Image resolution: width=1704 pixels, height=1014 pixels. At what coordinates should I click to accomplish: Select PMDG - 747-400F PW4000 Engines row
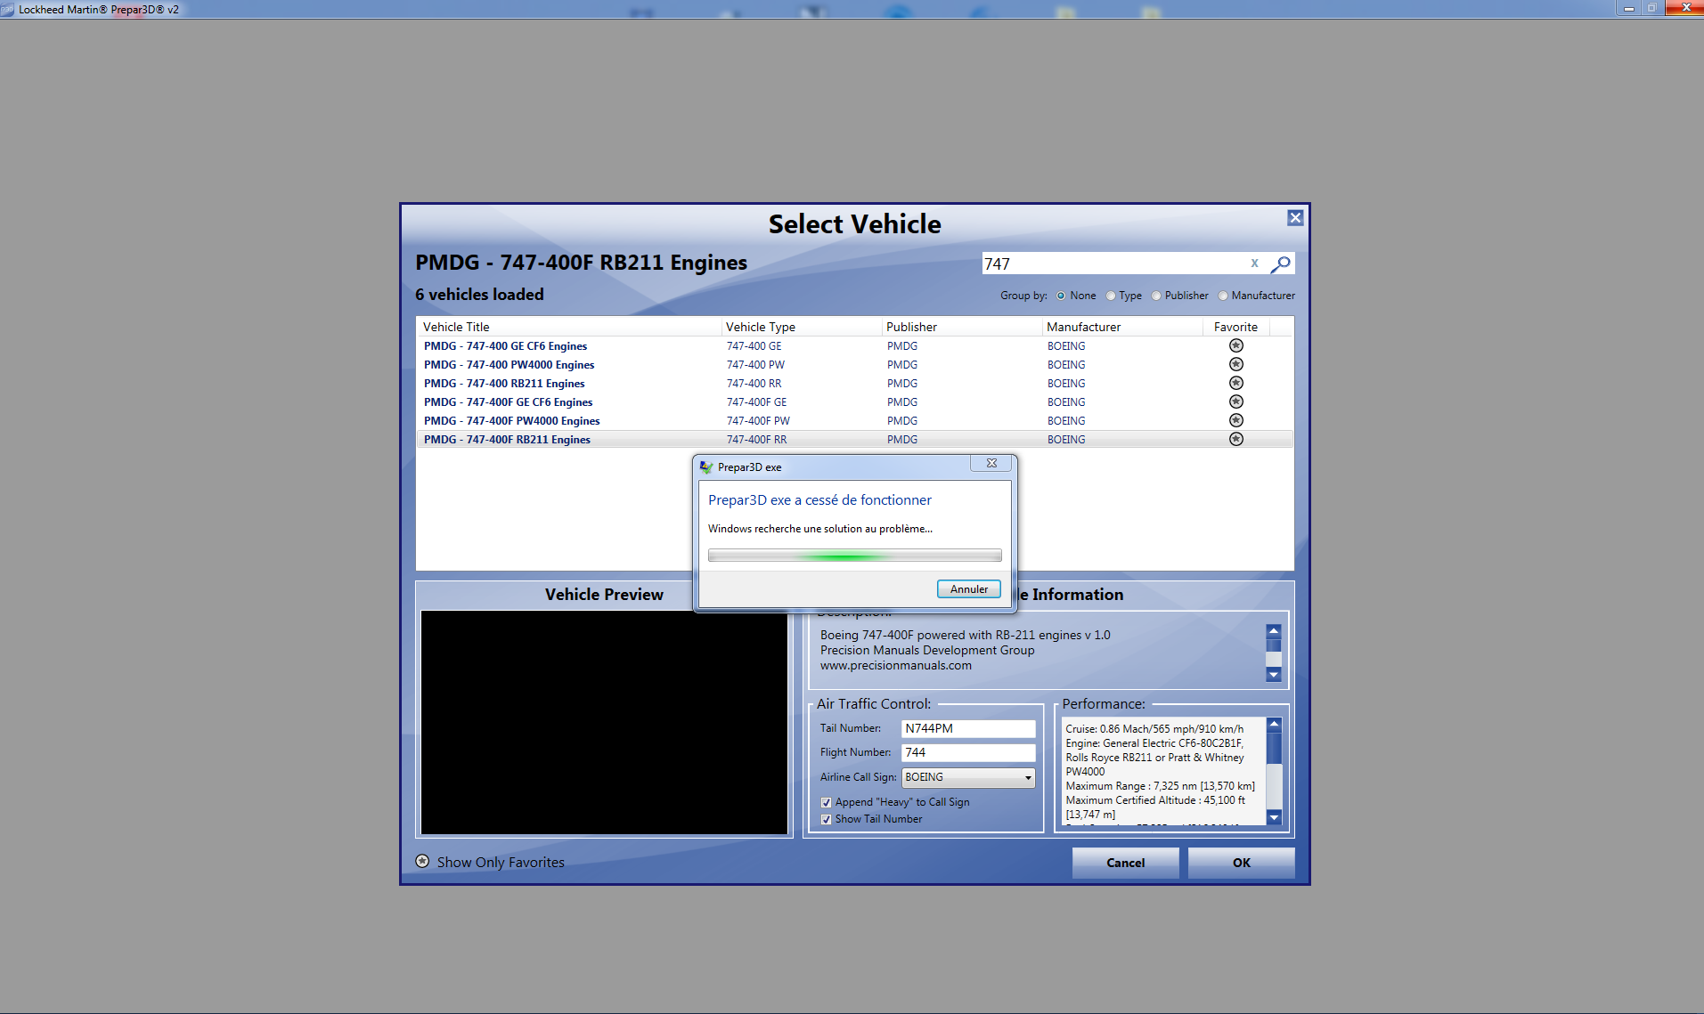tap(854, 420)
